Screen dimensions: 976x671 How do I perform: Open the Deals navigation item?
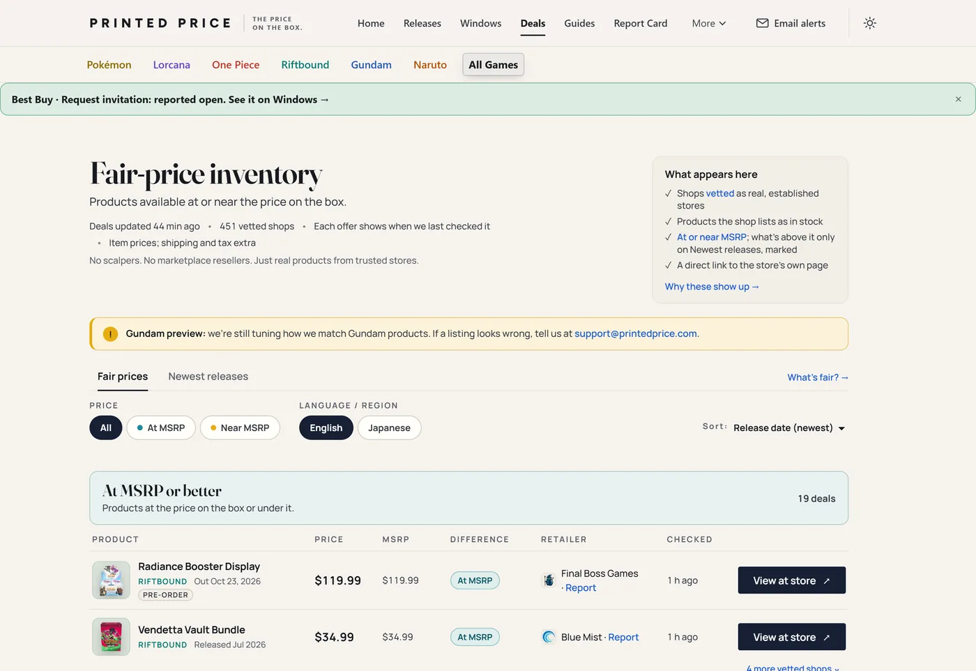533,23
